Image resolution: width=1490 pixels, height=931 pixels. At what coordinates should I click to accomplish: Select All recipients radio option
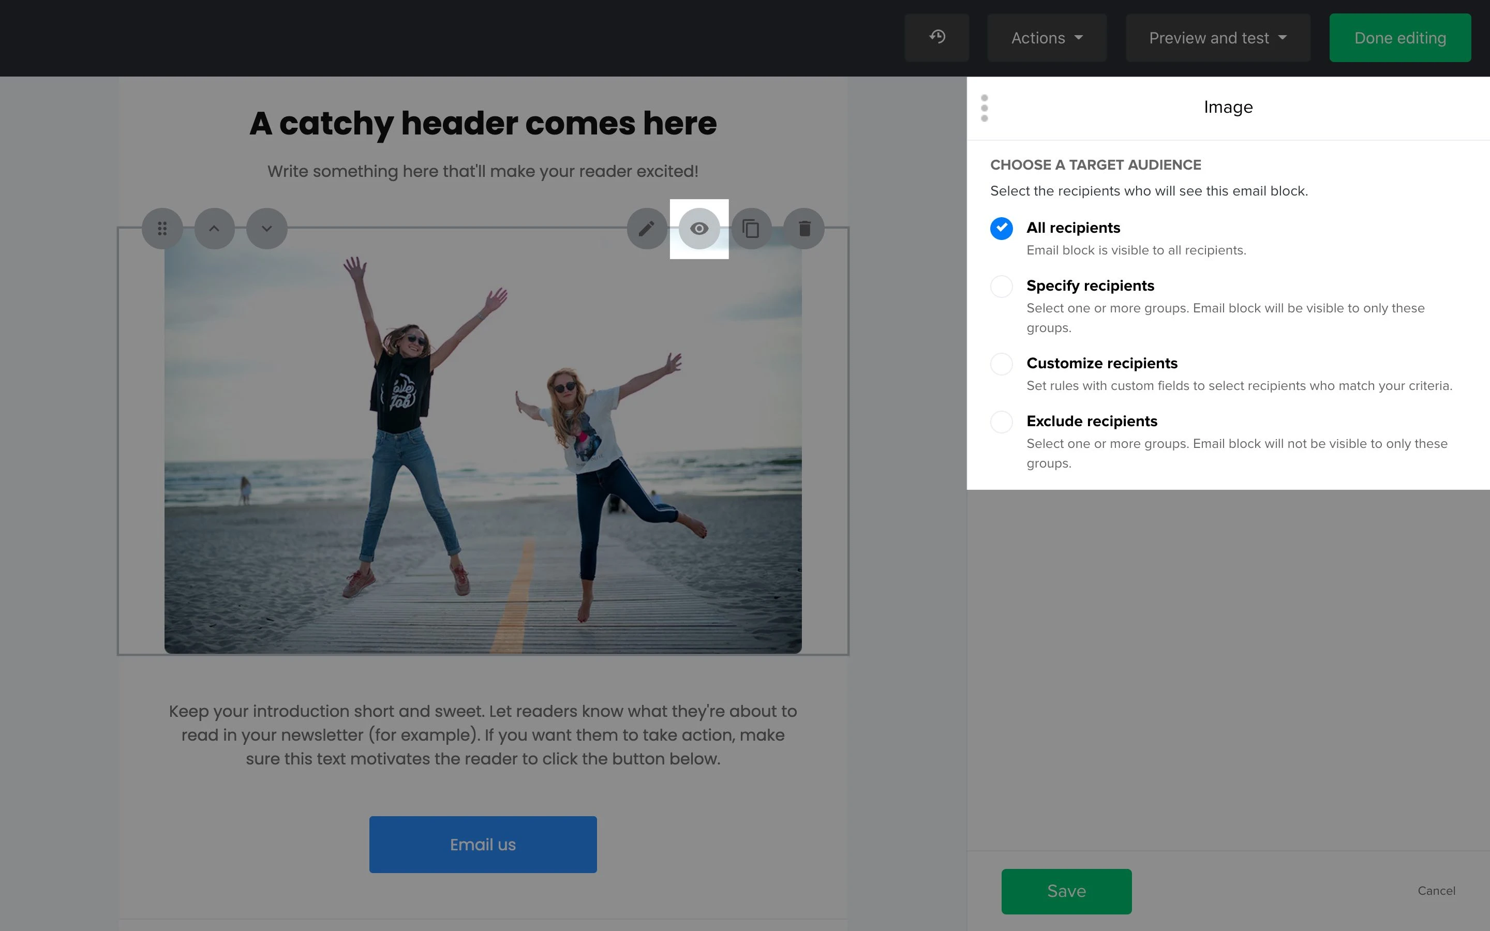[1001, 229]
